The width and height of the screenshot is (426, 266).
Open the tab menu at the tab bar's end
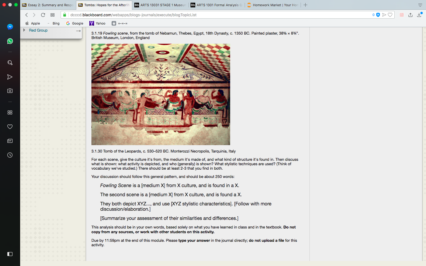coord(420,5)
